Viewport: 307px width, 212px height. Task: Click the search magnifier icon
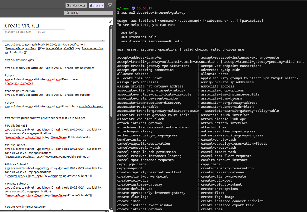click(x=68, y=13)
